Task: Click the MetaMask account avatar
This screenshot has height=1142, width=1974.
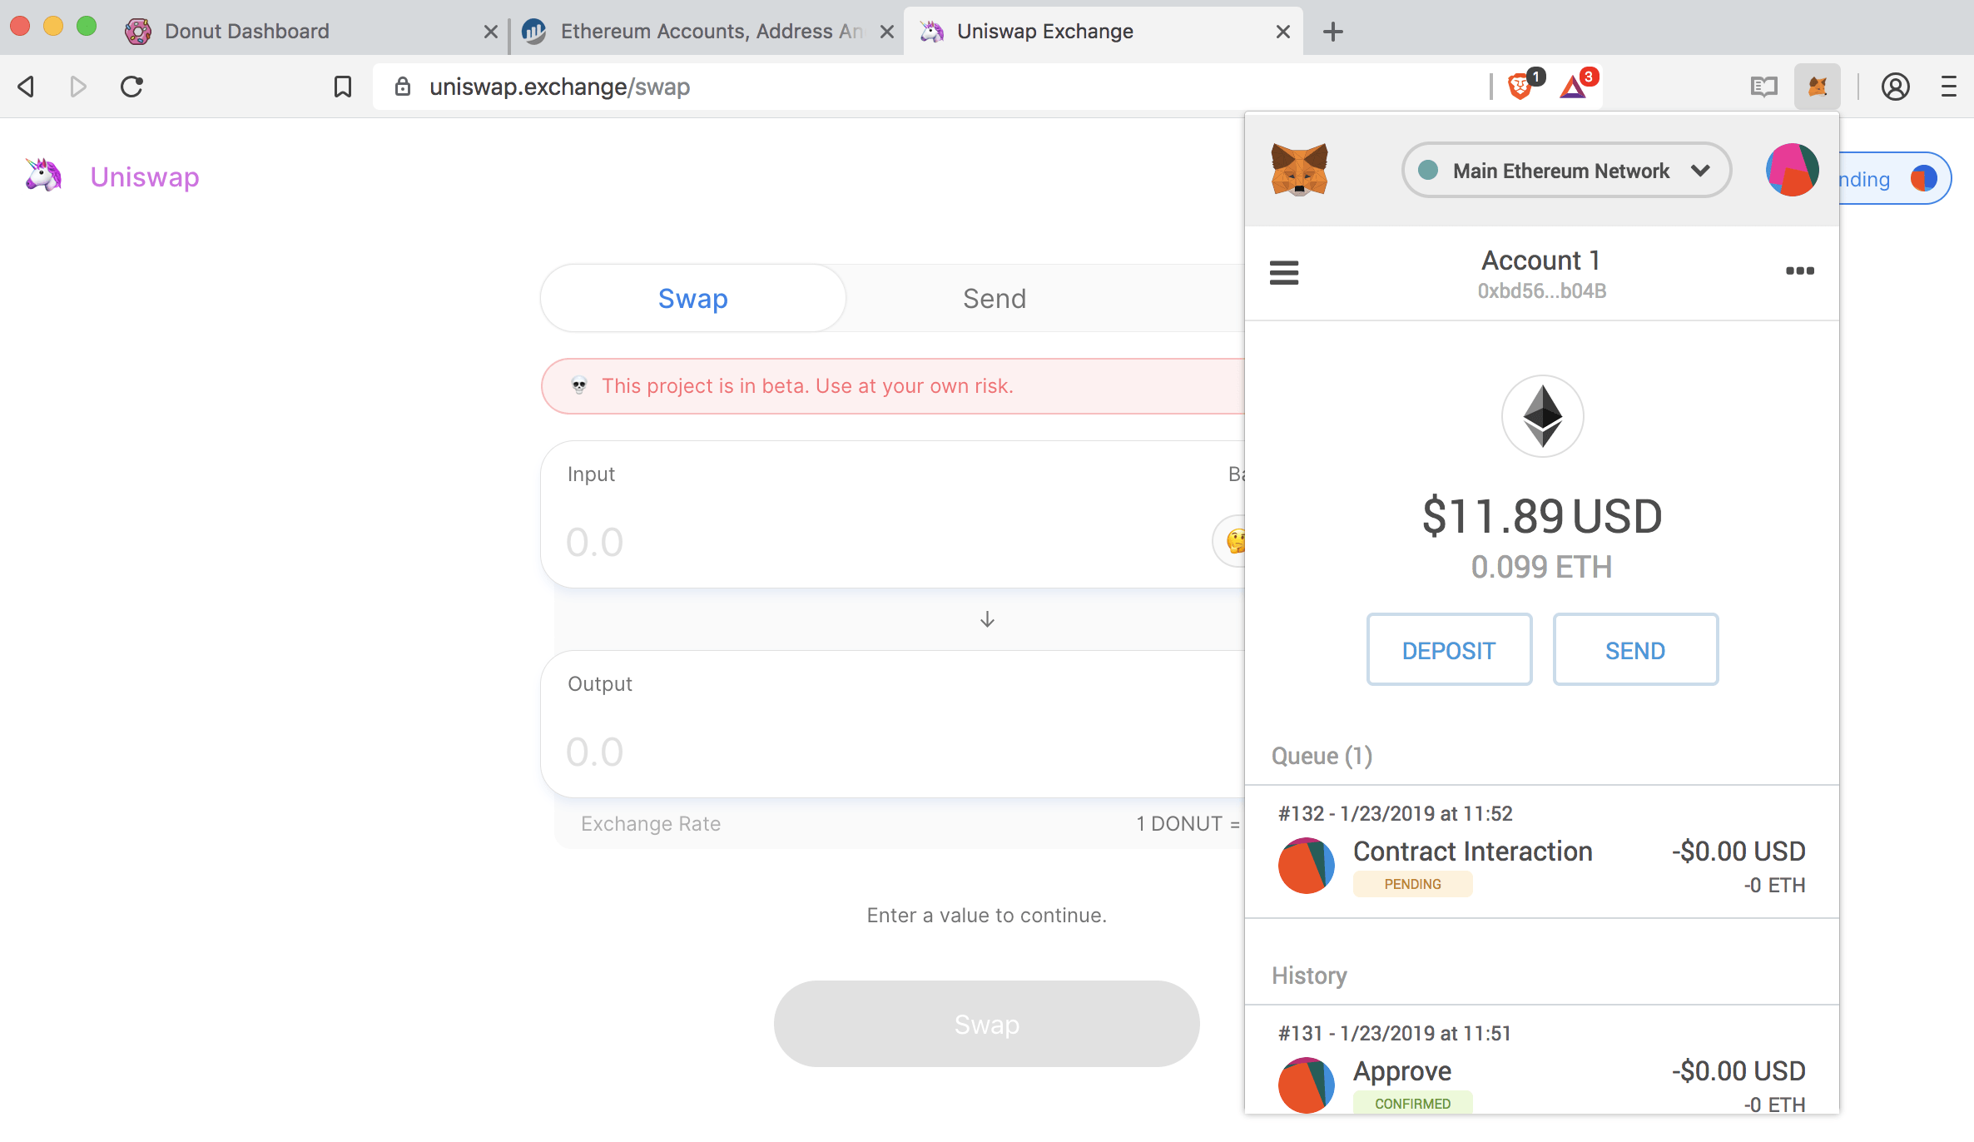Action: (1792, 170)
